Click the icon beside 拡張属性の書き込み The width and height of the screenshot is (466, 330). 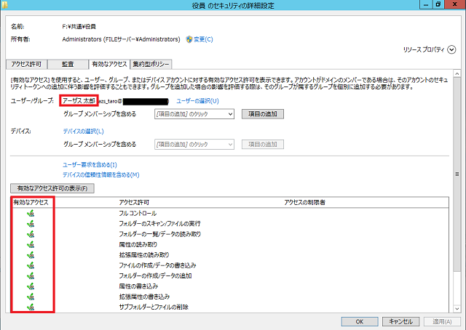(30, 297)
